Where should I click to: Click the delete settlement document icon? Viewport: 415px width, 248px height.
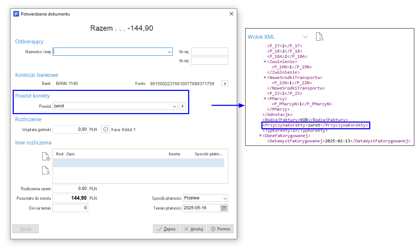point(46,170)
